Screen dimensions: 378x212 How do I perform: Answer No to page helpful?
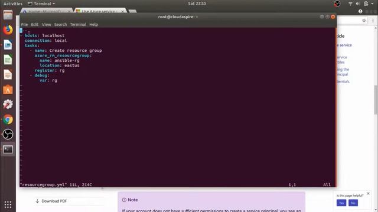tap(353, 203)
